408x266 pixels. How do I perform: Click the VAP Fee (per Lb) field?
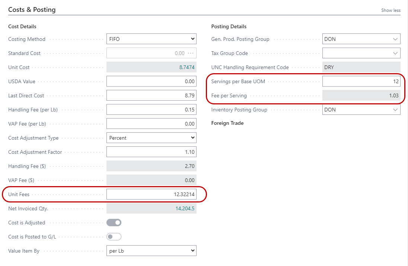(x=151, y=124)
